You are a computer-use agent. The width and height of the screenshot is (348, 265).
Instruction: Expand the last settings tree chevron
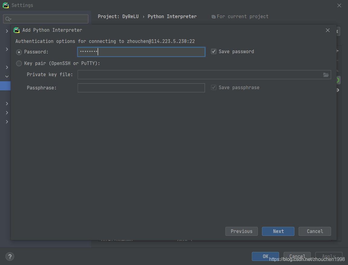7,122
